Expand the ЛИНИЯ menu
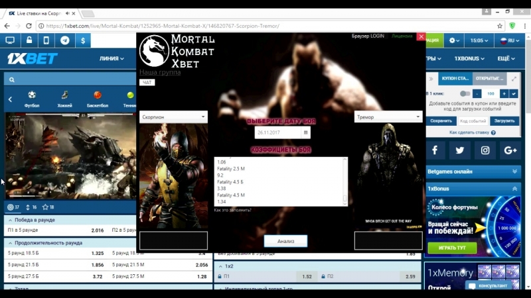 [x=112, y=58]
